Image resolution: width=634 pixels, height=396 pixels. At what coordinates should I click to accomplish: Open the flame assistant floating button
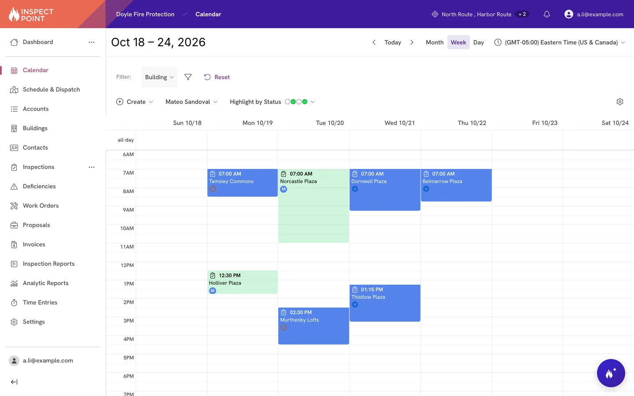pos(611,373)
